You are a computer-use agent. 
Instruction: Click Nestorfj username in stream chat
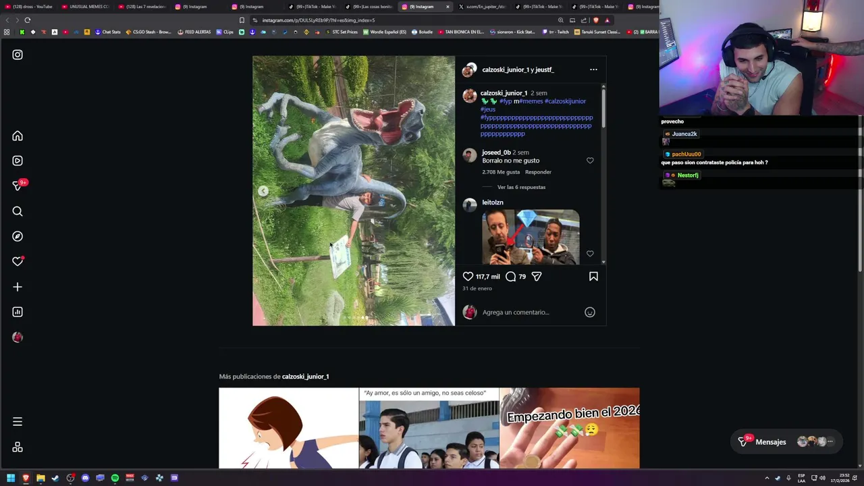[688, 175]
